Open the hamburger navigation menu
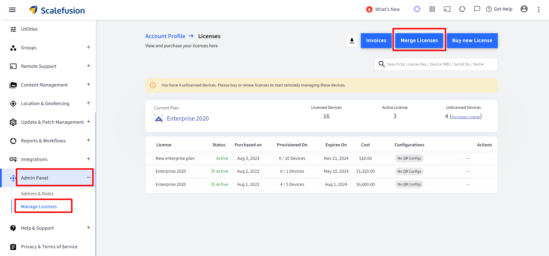Screen dimensions: 549x256 coord(12,10)
